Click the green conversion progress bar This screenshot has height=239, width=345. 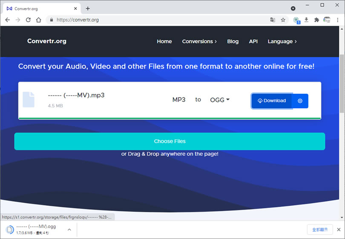tap(170, 118)
